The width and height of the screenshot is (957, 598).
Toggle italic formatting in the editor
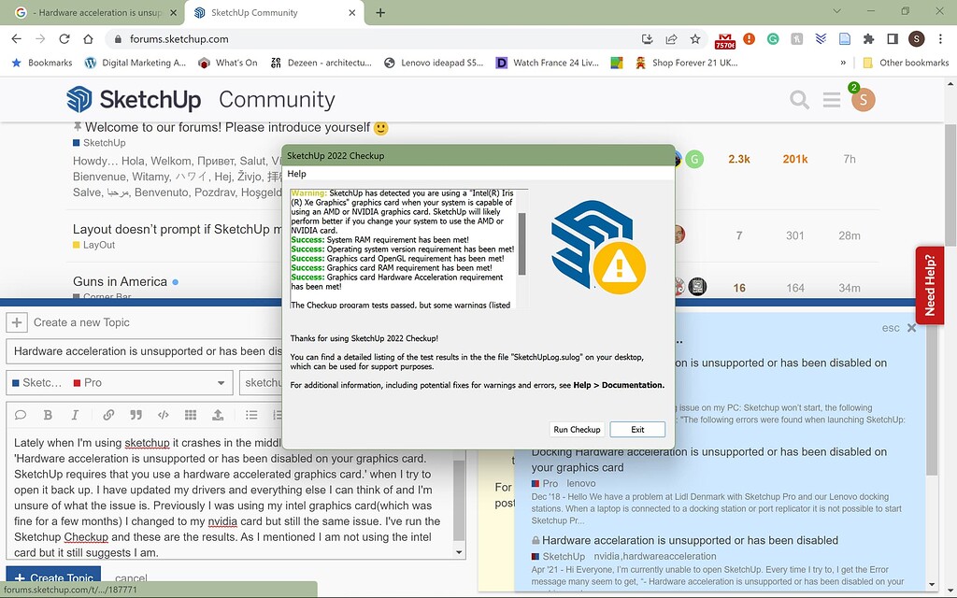click(73, 415)
